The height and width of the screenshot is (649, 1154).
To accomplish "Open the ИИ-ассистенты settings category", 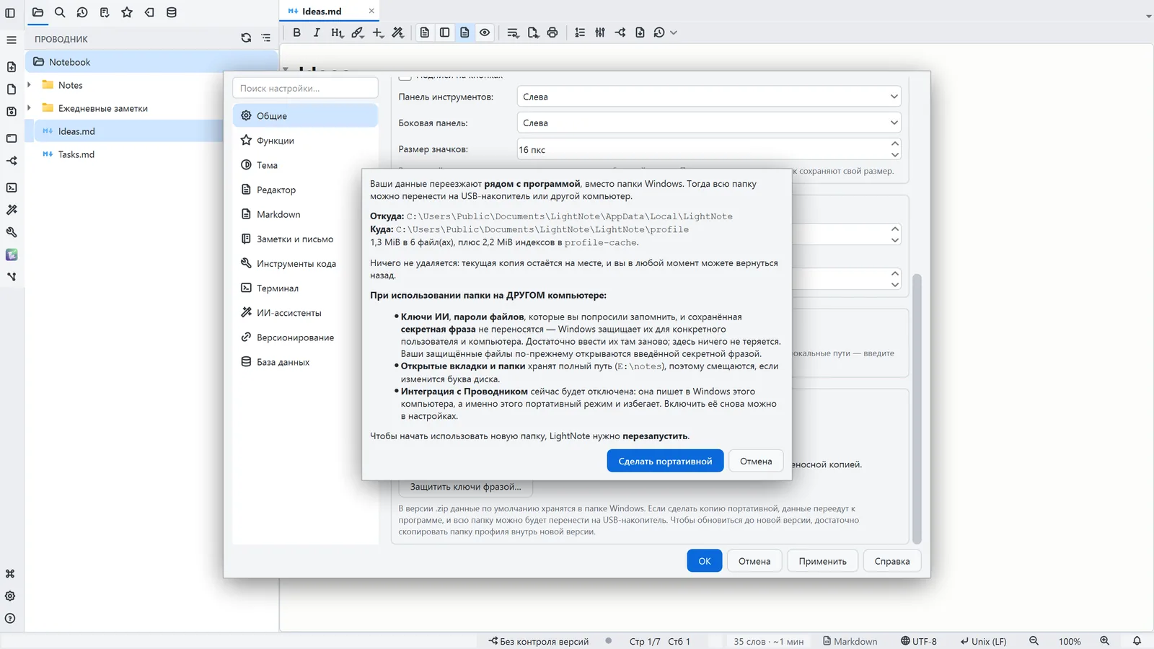I will click(x=305, y=313).
